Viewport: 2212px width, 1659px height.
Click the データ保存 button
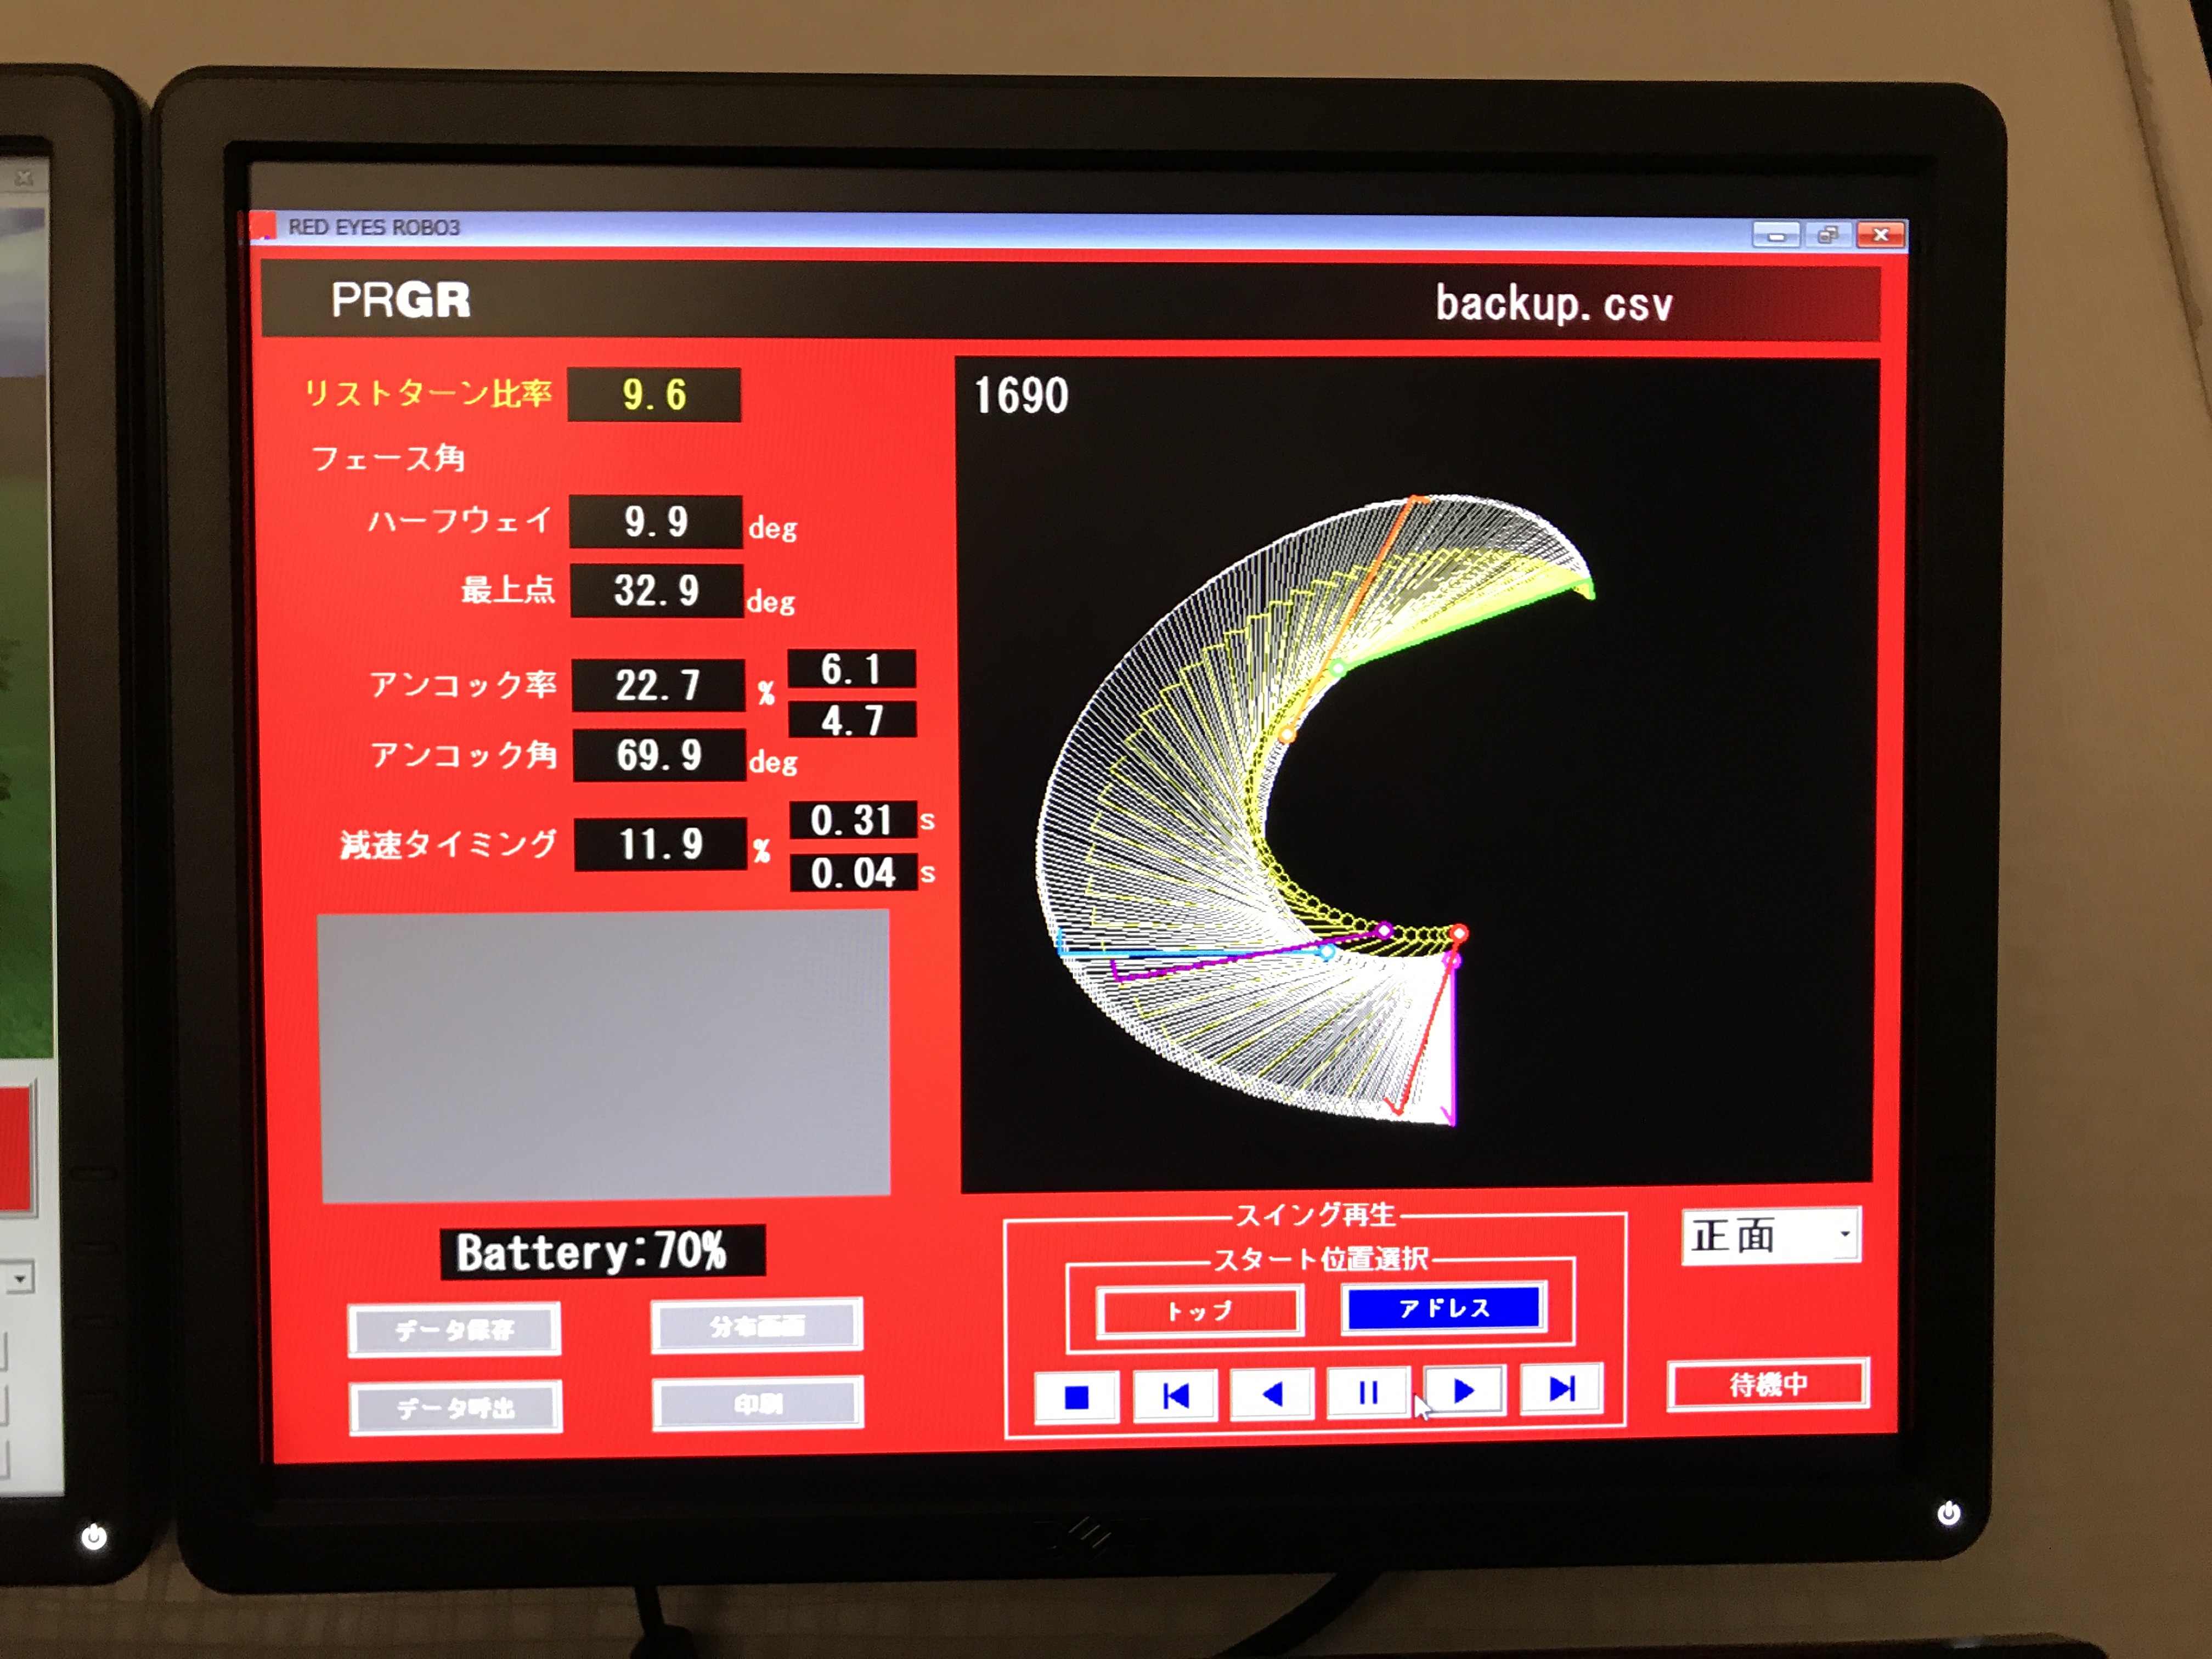coord(454,1330)
